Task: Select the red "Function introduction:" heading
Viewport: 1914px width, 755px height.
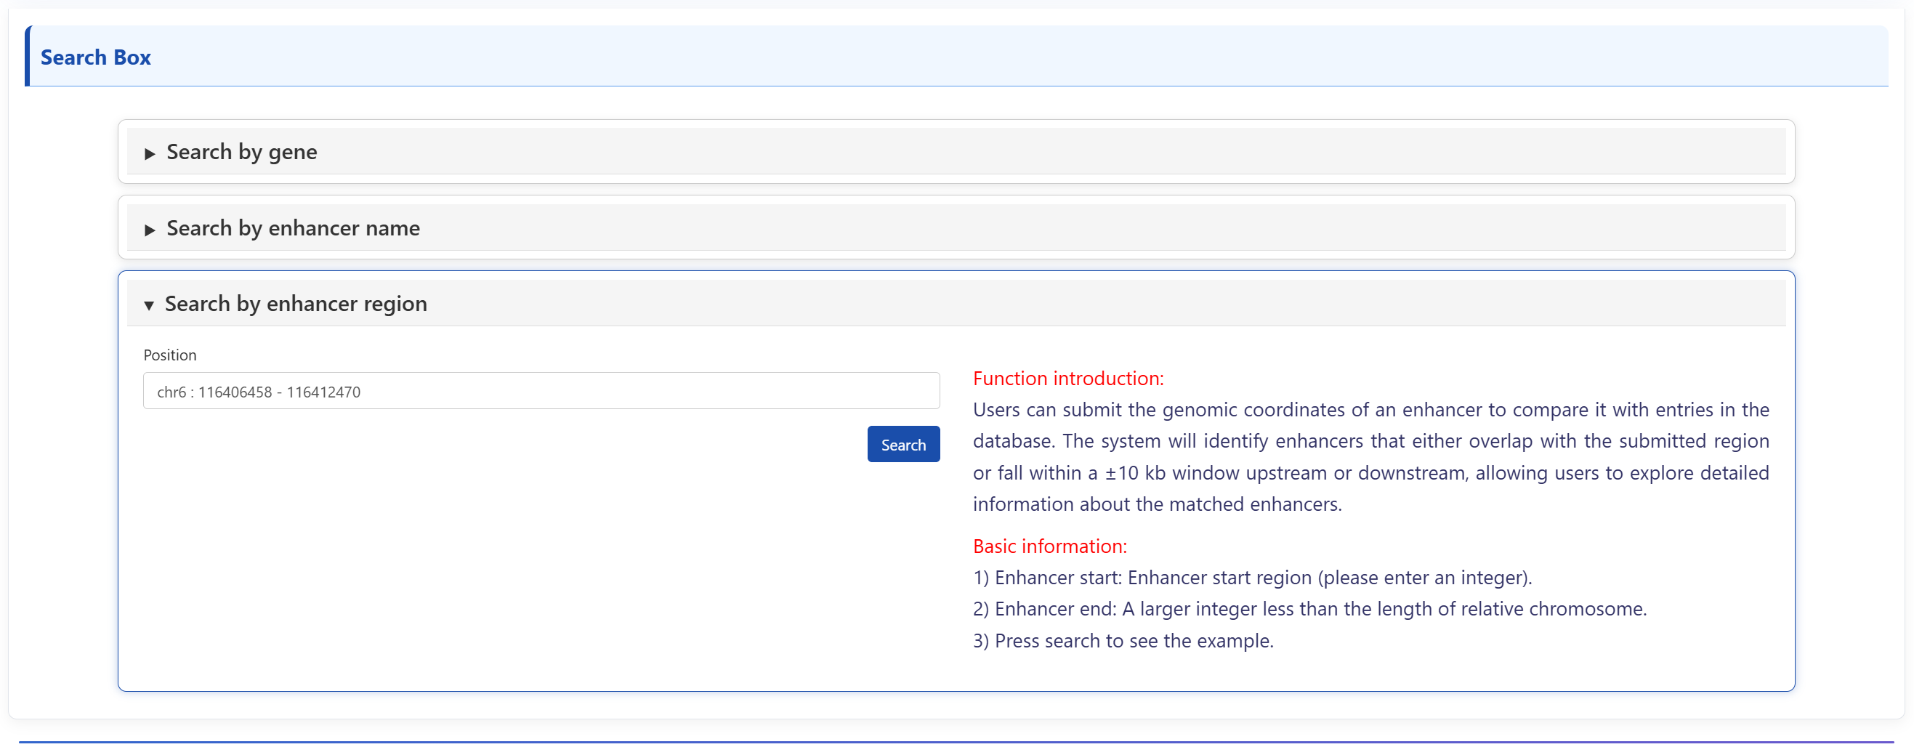Action: (x=1067, y=379)
